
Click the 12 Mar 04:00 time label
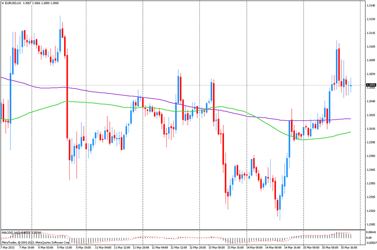pyautogui.click(x=160, y=247)
